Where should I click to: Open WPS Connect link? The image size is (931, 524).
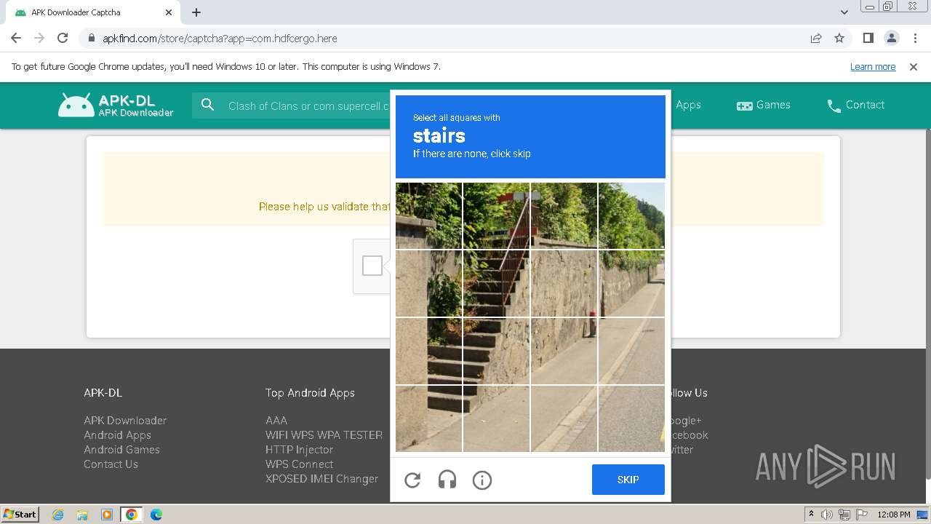click(x=299, y=464)
